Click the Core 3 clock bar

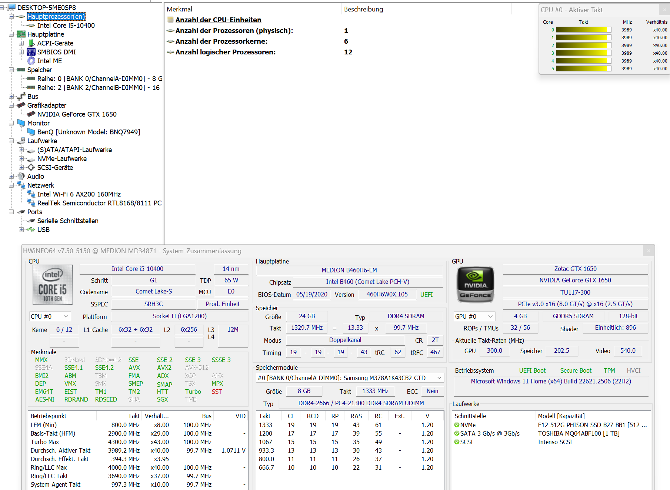pyautogui.click(x=583, y=53)
